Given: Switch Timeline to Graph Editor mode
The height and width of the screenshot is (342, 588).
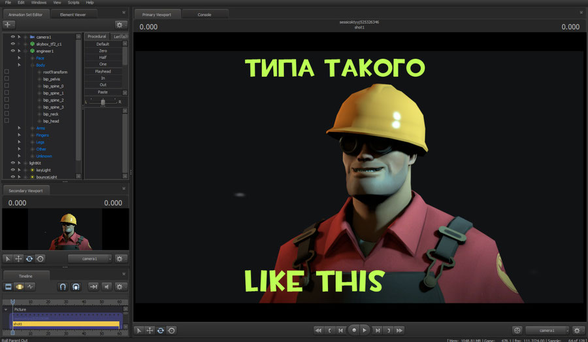Looking at the screenshot, I should [x=31, y=286].
